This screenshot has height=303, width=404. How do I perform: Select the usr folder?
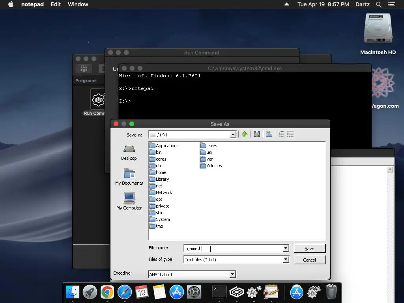click(206, 152)
